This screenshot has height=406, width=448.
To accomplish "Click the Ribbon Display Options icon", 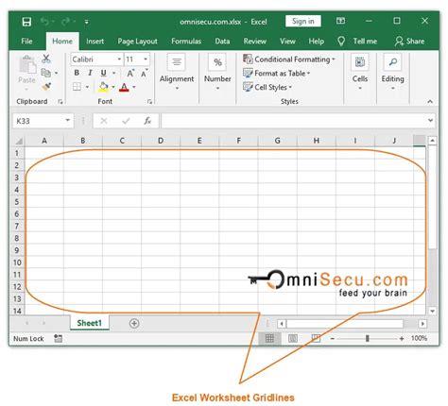I will click(x=340, y=21).
